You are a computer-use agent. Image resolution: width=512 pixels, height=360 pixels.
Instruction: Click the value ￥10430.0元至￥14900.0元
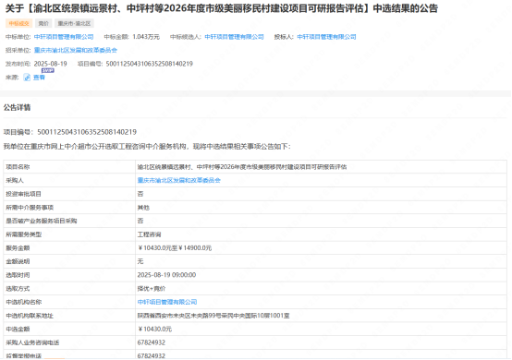tap(175, 248)
